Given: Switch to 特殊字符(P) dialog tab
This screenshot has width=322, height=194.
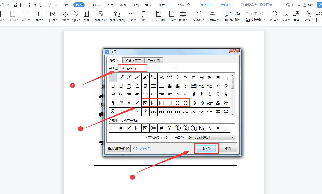Looking at the screenshot, I should 133,60.
